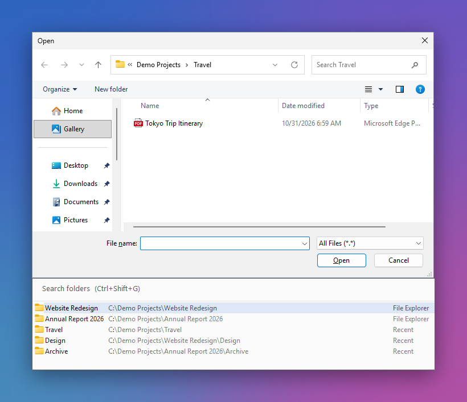This screenshot has height=402, width=467.
Task: Click the pin icon next to Documents
Action: (106, 202)
